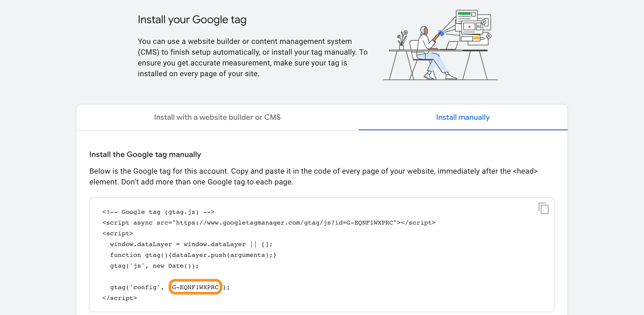Image resolution: width=644 pixels, height=315 pixels.
Task: Click the Google tag (gtag.js) comment line
Action: (158, 212)
